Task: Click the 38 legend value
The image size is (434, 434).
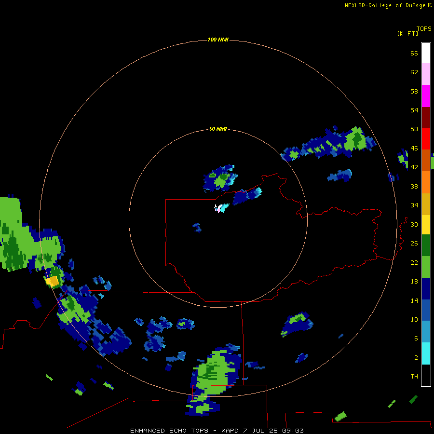Action: (414, 187)
